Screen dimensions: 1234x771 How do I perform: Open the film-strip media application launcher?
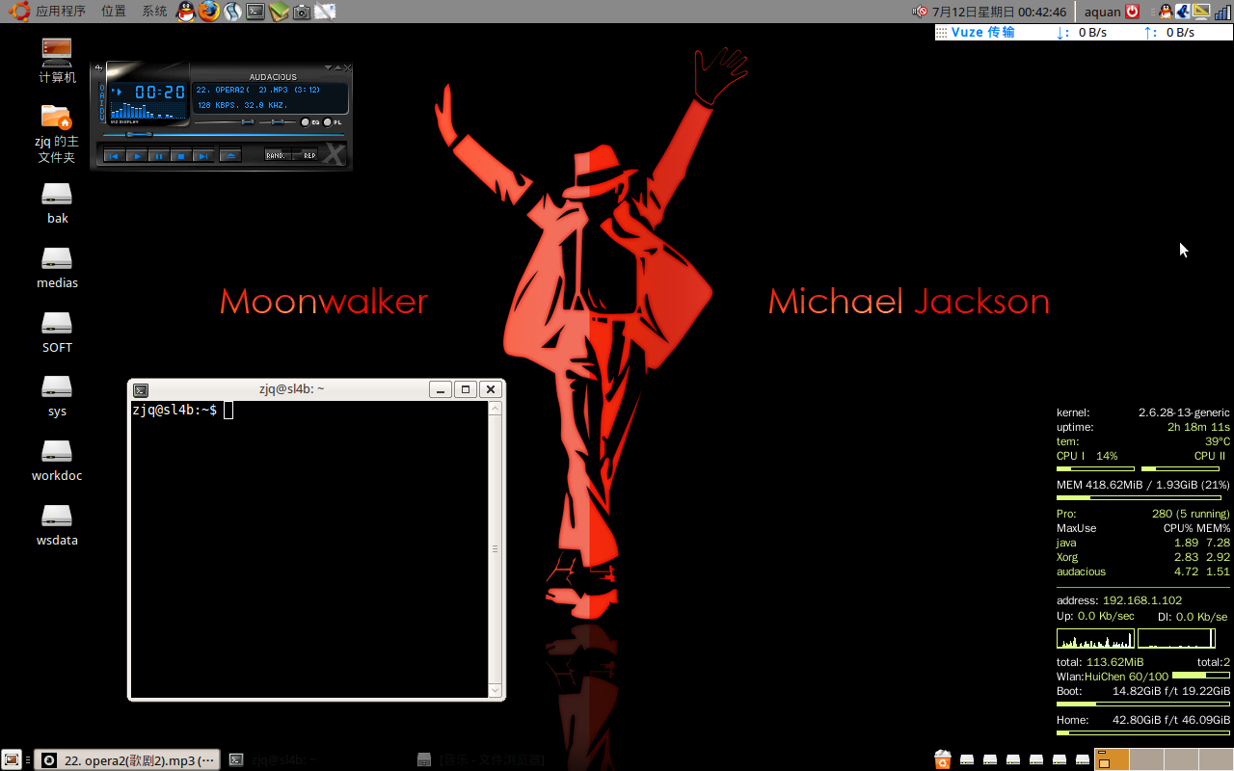tap(232, 12)
